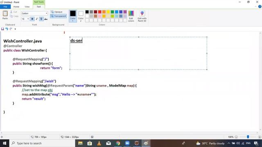Open Customize Quick Access Toolbar dropdown
262x147 pixels.
pos(15,29)
